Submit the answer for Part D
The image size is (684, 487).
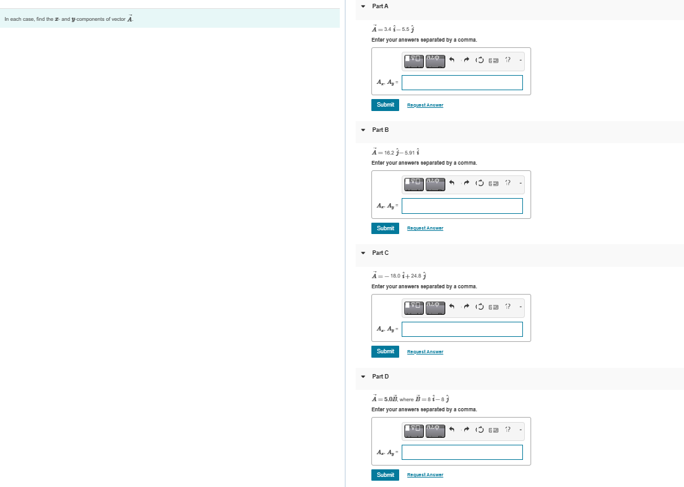[x=385, y=474]
